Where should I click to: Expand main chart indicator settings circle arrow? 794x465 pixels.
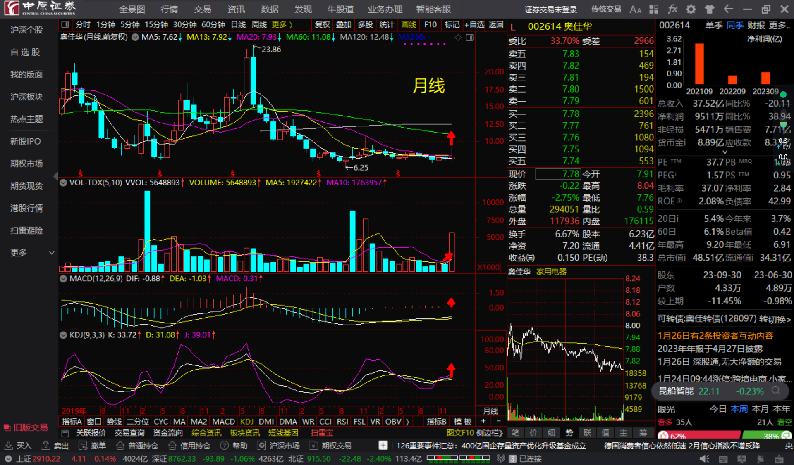coord(135,37)
